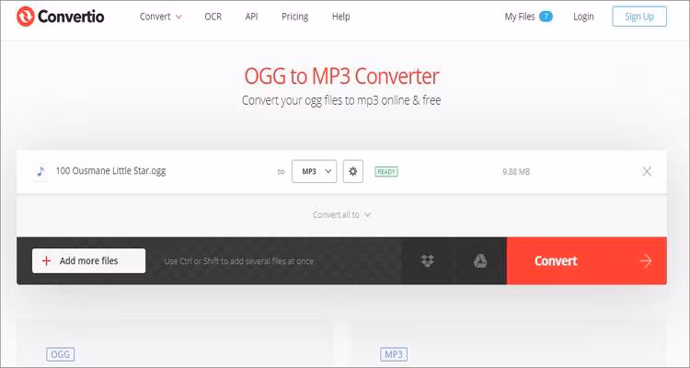The height and width of the screenshot is (368, 690).
Task: Add files from Google Drive
Action: (480, 260)
